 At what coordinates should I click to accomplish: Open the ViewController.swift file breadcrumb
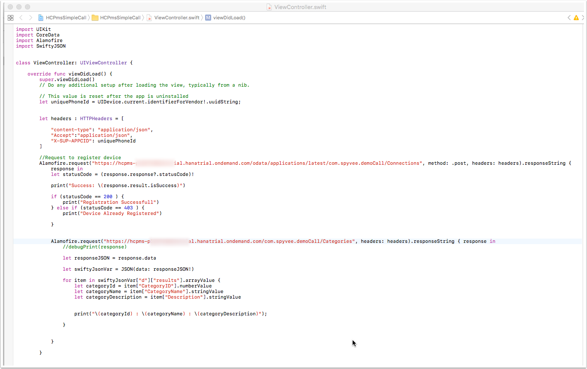tap(173, 18)
